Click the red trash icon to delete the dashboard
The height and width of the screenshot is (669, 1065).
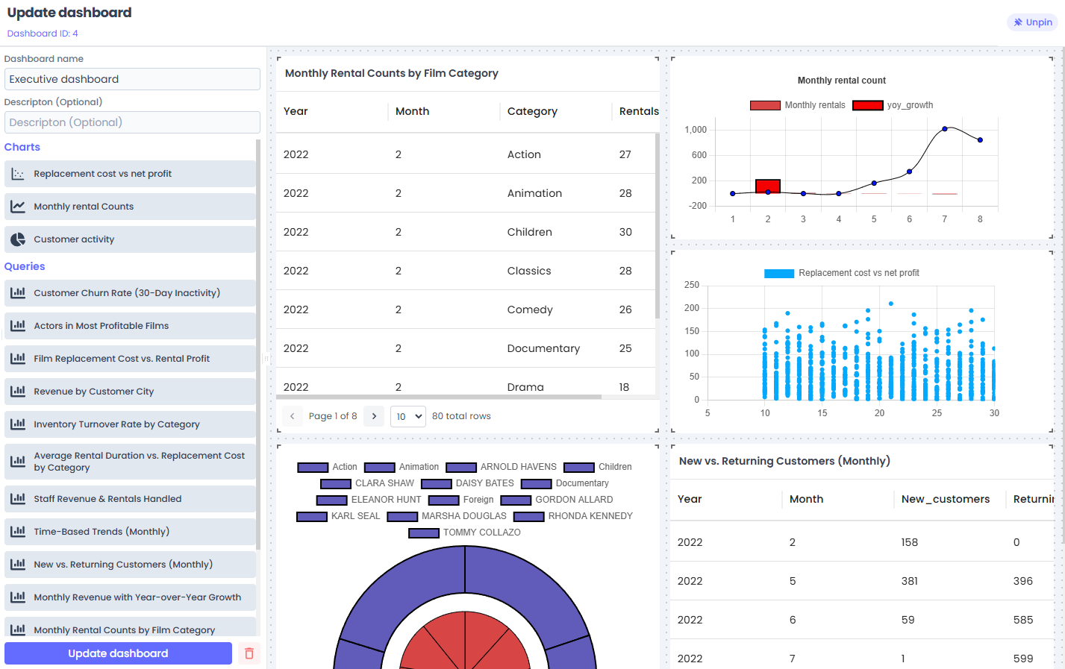click(x=248, y=653)
